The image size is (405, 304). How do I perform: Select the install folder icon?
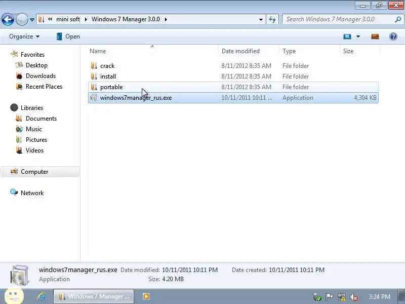[94, 77]
